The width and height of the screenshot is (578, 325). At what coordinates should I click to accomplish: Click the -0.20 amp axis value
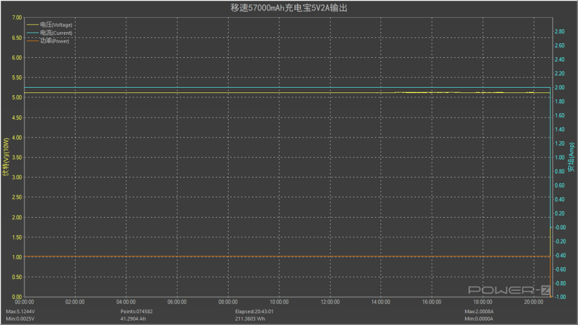560,242
